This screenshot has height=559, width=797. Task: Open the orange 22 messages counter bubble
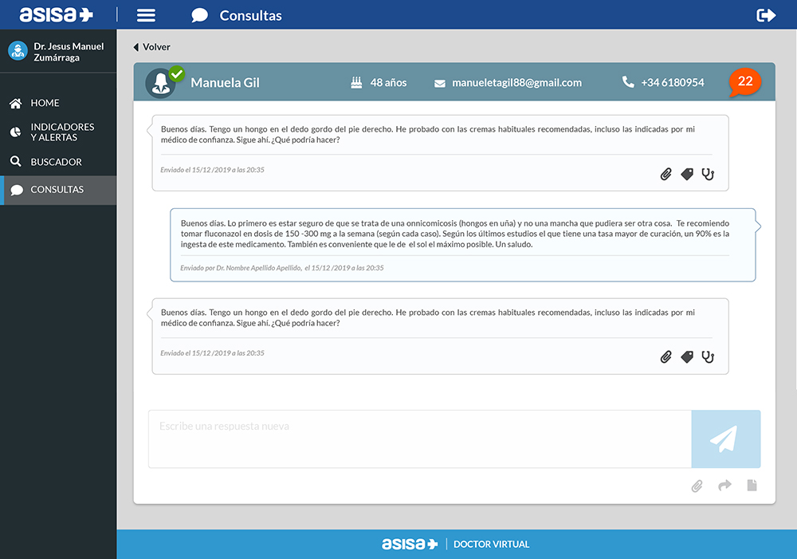745,82
